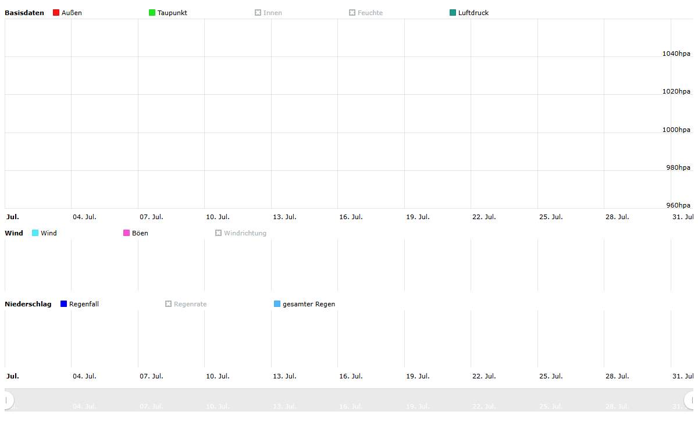This screenshot has width=698, height=436.
Task: Click the Taupunkt legend label
Action: point(172,13)
